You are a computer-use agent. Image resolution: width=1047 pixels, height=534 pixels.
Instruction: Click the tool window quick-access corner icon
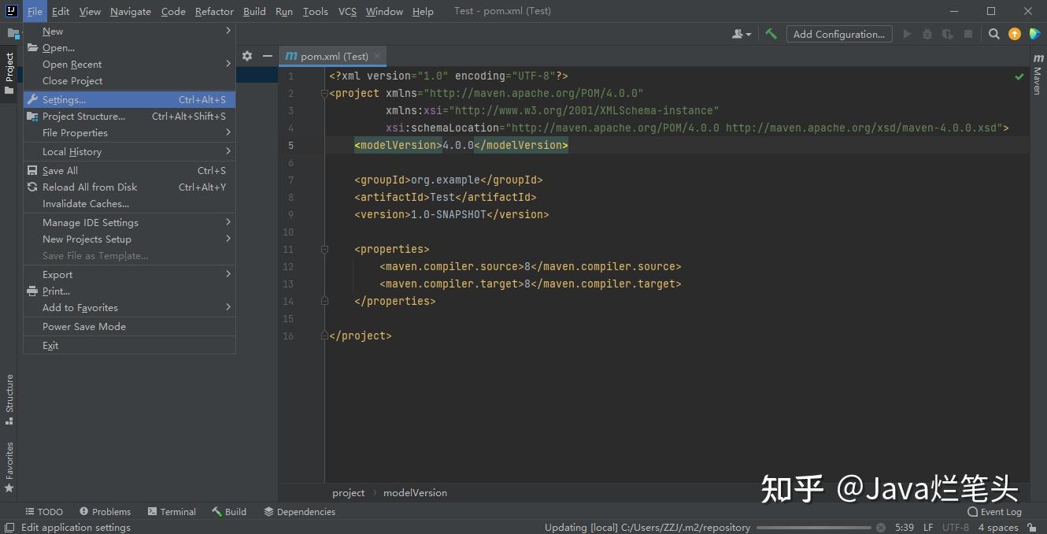[x=9, y=527]
